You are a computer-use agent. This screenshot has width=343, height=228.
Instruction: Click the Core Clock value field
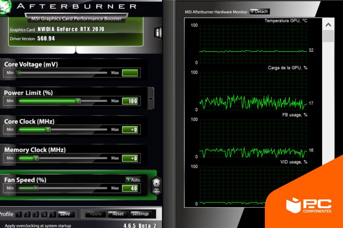[x=130, y=130]
